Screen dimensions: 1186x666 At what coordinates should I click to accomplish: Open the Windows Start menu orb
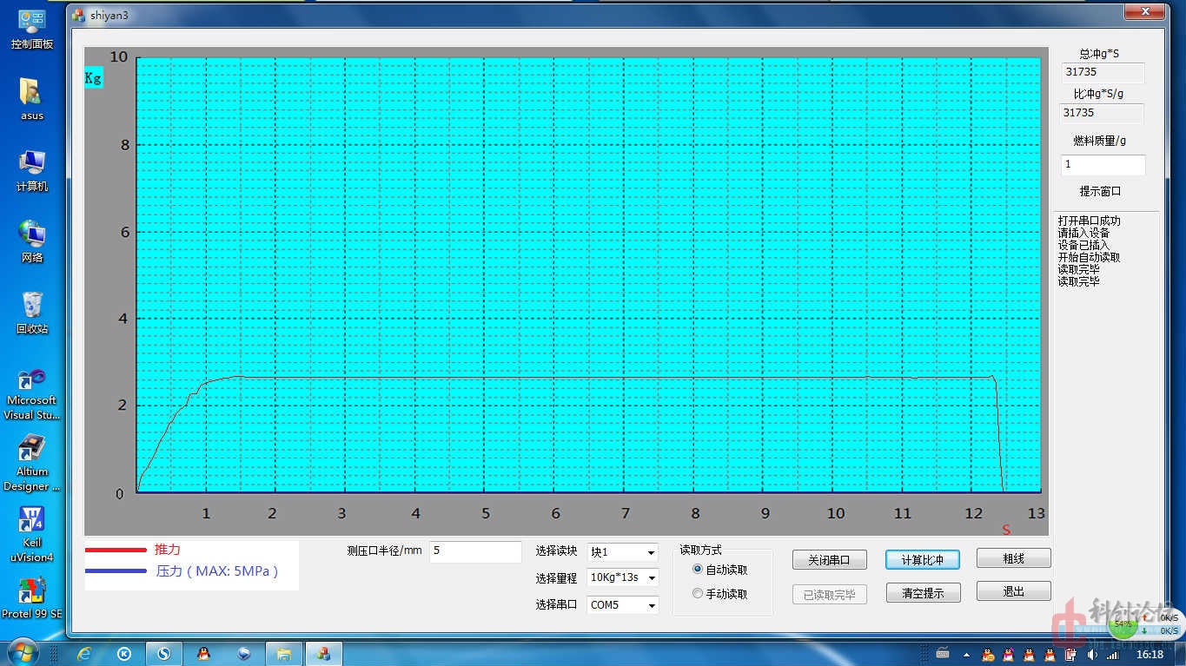click(22, 651)
